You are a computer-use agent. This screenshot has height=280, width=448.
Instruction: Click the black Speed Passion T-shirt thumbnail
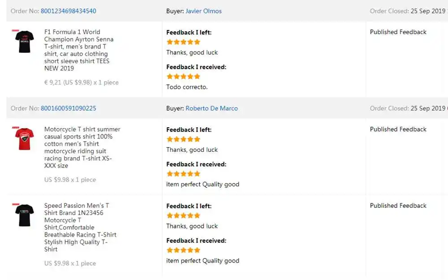point(24,215)
